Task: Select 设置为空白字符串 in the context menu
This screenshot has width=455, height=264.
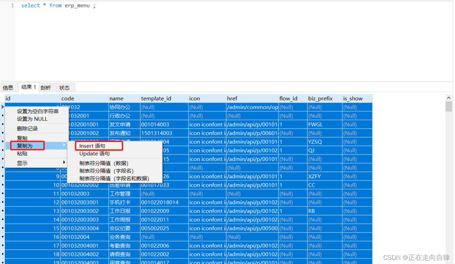Action: click(38, 111)
